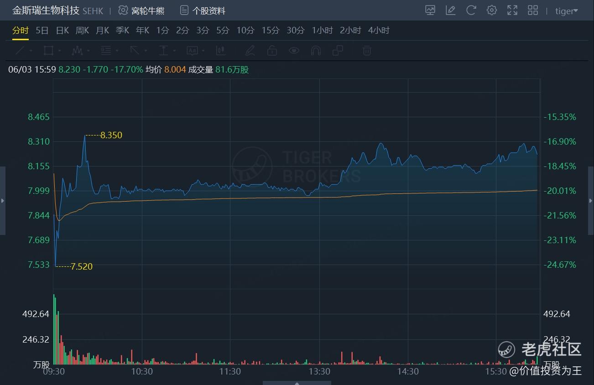The width and height of the screenshot is (594, 385).
Task: Select the 30分 interval
Action: click(295, 31)
